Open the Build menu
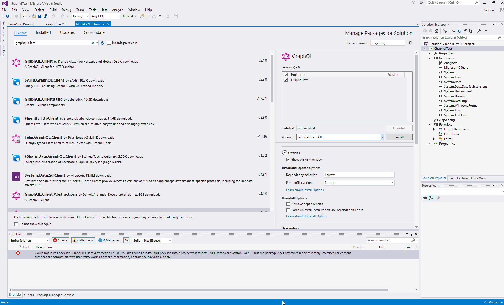The image size is (504, 305). (53, 10)
